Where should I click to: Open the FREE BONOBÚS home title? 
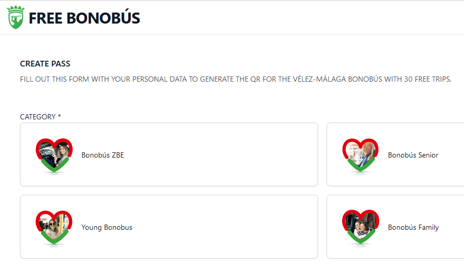(x=84, y=18)
